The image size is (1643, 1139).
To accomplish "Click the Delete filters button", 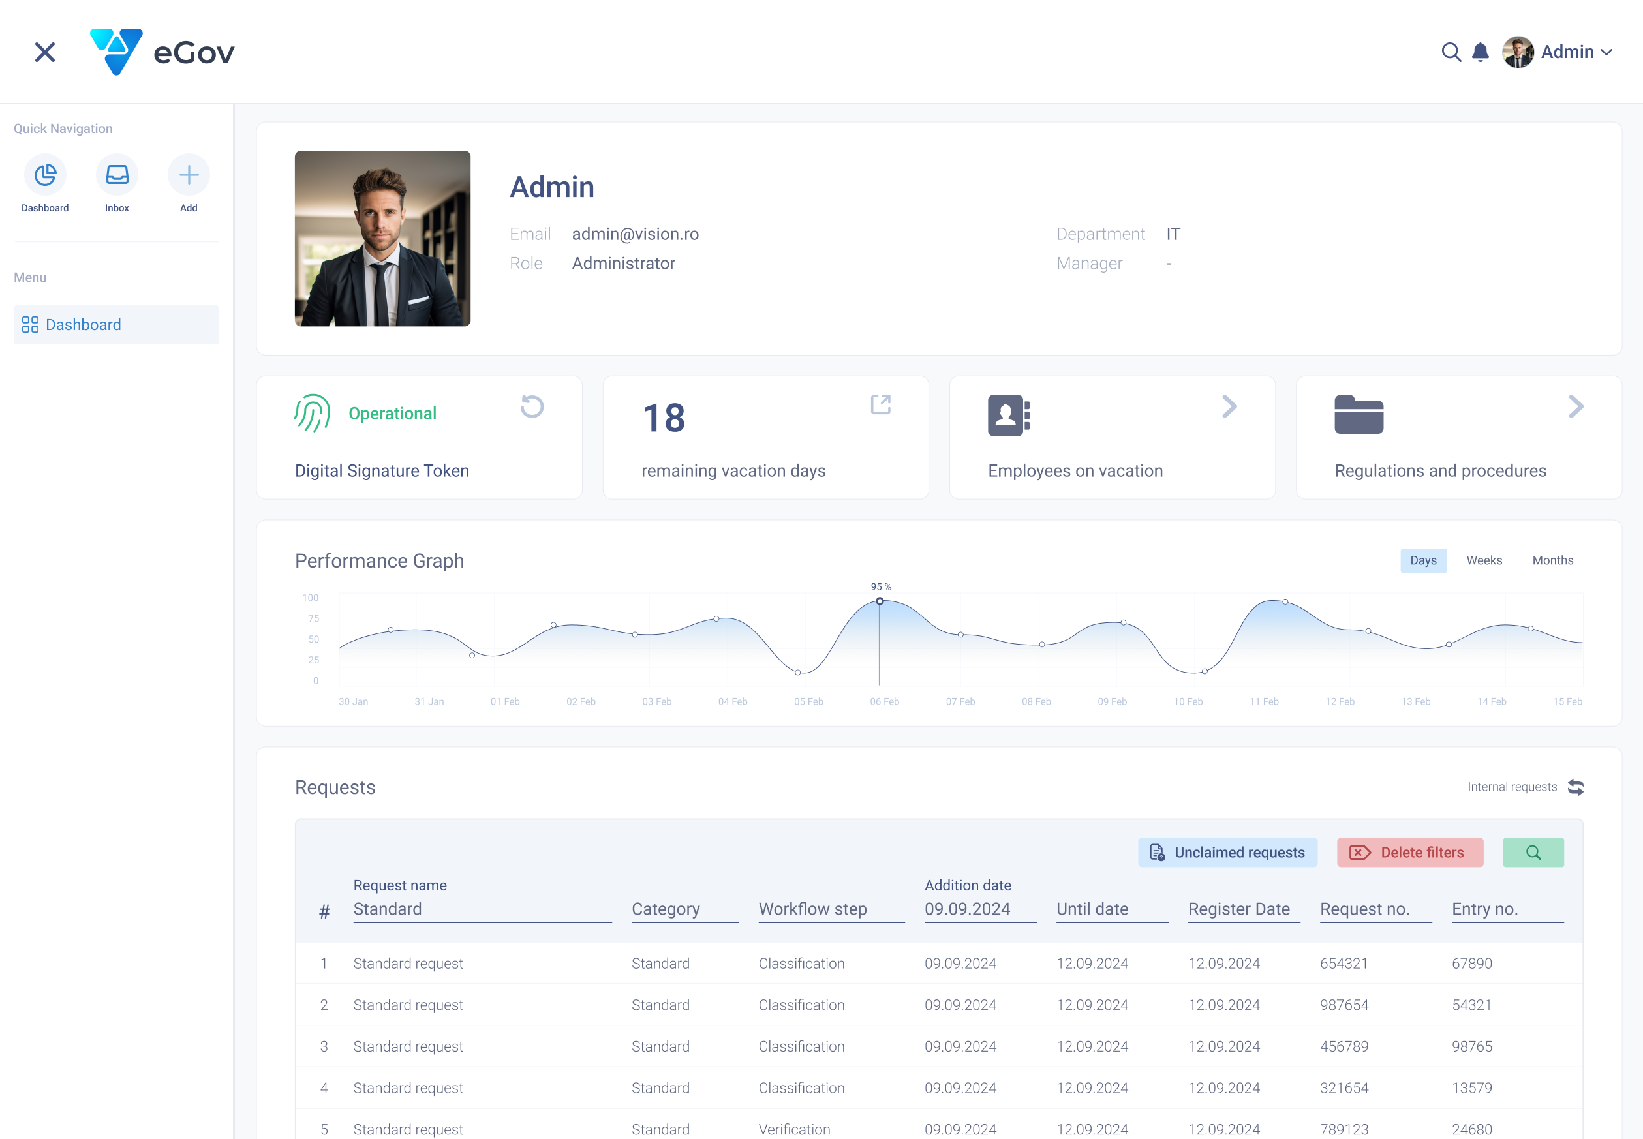I will pos(1409,852).
